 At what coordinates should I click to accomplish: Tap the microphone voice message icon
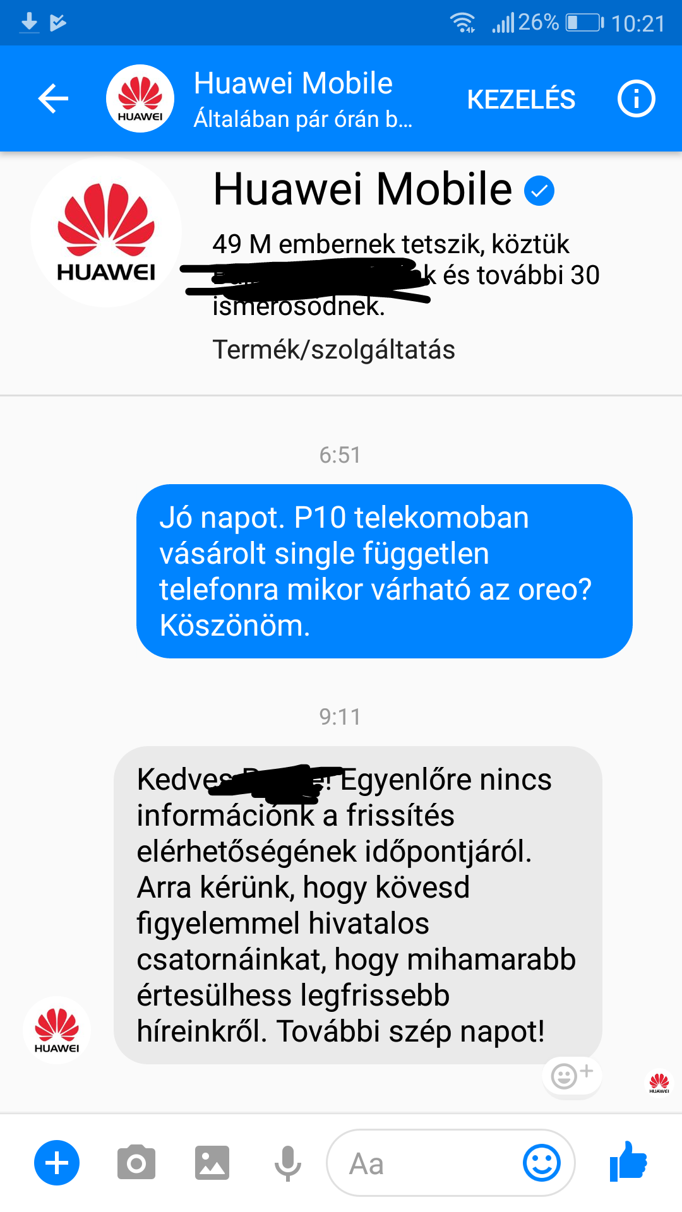pos(288,1163)
